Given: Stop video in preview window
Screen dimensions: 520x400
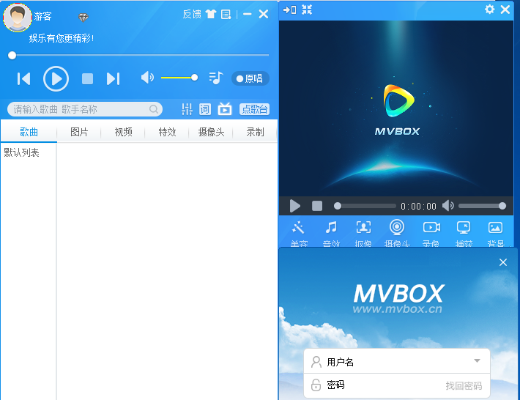Looking at the screenshot, I should coord(317,206).
